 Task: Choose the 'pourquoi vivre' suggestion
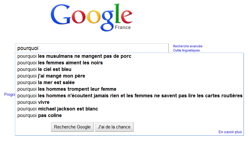point(33,102)
